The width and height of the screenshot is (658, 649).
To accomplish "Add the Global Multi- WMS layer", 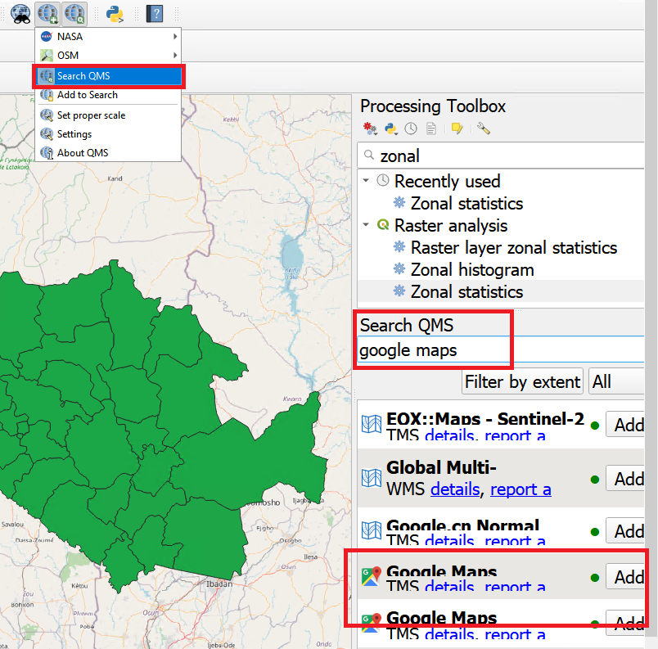I will tap(625, 478).
